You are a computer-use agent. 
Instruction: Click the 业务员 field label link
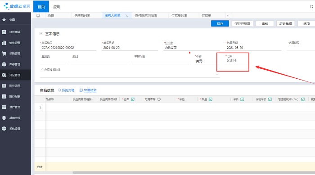click(x=45, y=56)
